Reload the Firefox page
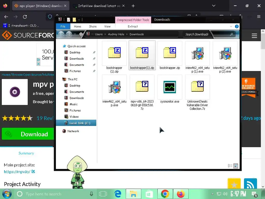Viewport: 265px width, 199px height. click(x=25, y=17)
